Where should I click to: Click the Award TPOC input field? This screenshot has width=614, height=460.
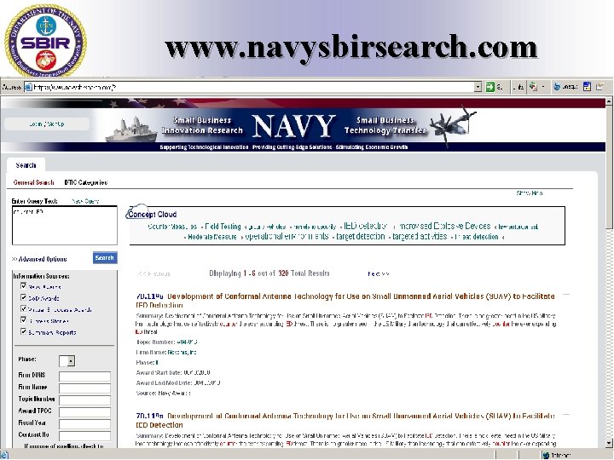[x=84, y=412]
